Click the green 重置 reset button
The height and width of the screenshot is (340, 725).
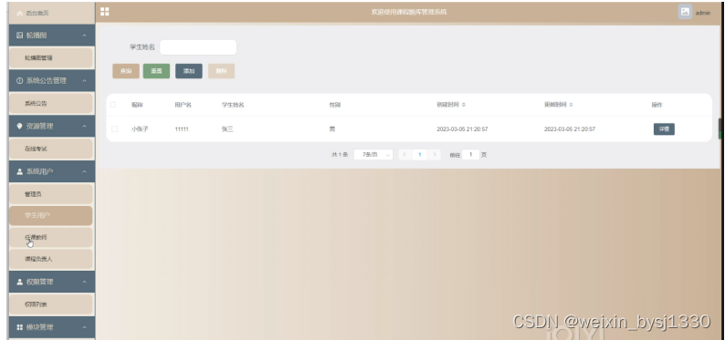click(x=156, y=71)
